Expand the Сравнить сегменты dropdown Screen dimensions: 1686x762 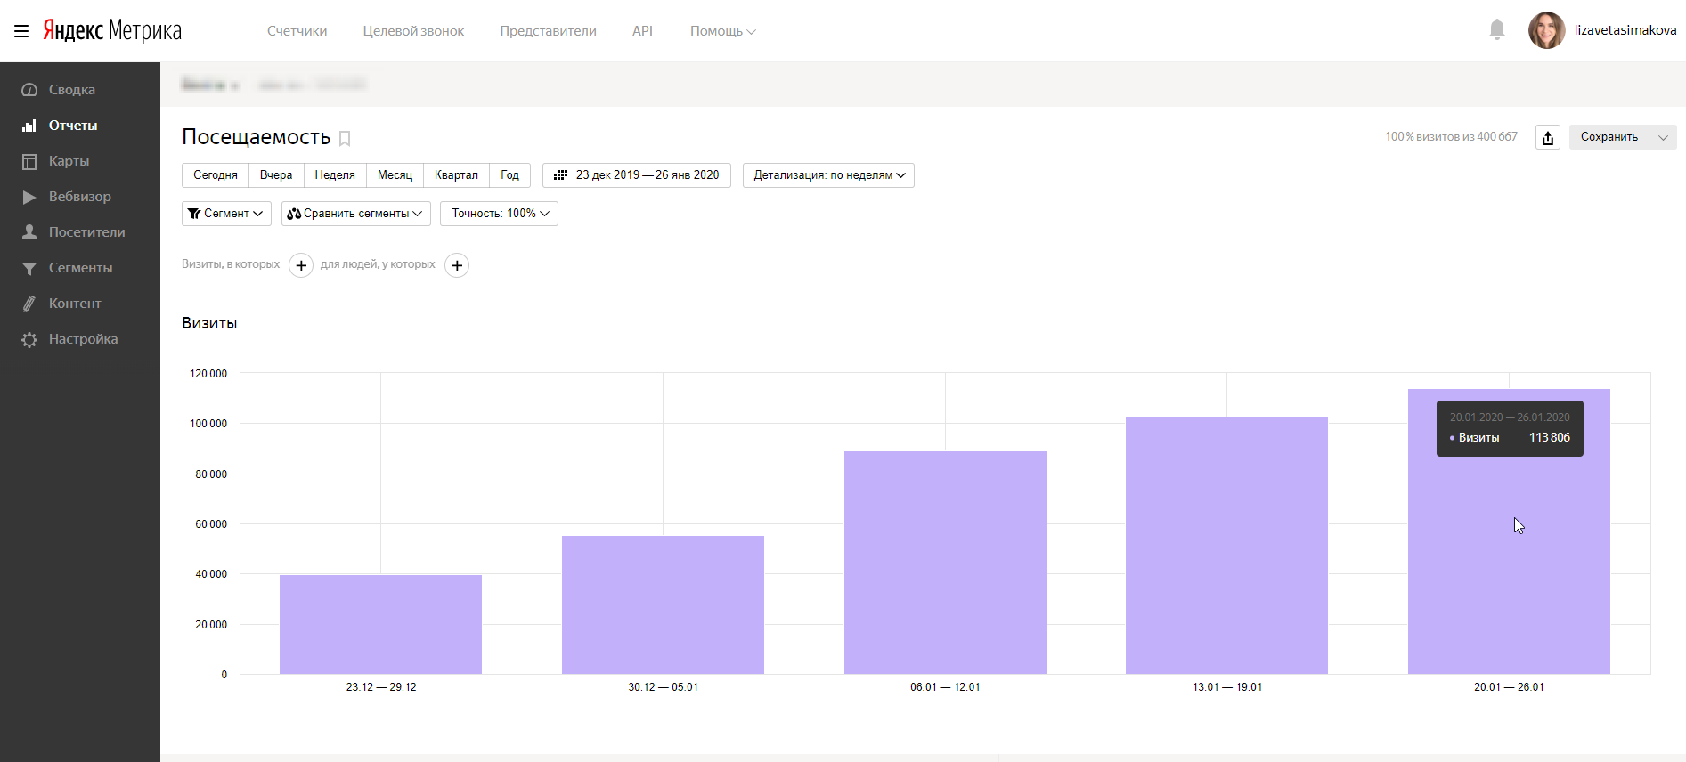click(356, 214)
